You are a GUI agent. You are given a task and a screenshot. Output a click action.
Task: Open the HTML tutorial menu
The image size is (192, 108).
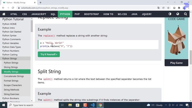coord(14,14)
